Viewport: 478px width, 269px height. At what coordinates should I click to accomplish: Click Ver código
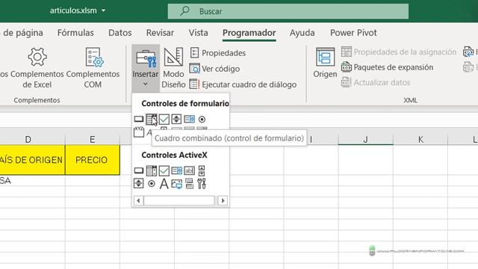(x=214, y=69)
